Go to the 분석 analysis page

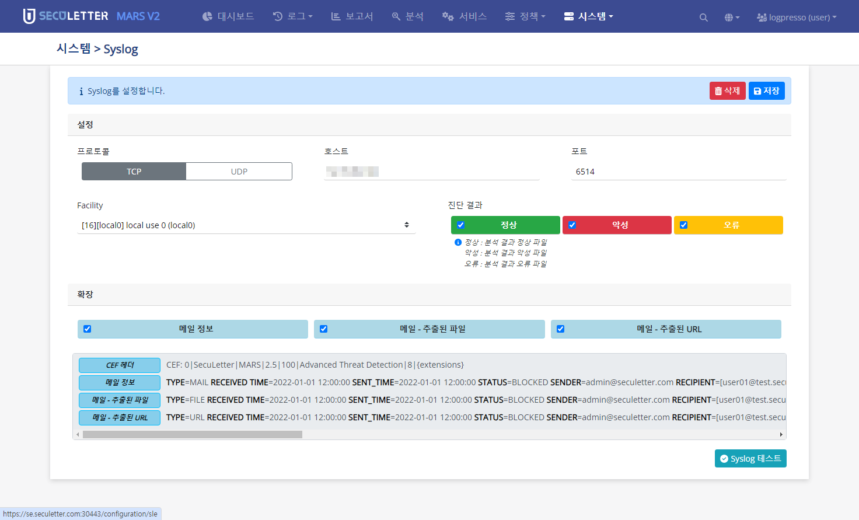tap(407, 16)
